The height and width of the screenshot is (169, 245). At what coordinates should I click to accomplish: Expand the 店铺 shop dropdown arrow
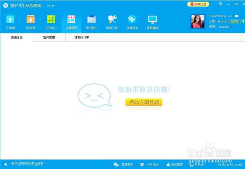coord(232,27)
